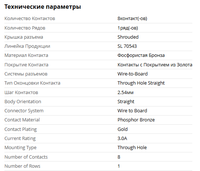Select the 'Количество Контактов' label
Screen dimensions: 200x171
(30, 19)
